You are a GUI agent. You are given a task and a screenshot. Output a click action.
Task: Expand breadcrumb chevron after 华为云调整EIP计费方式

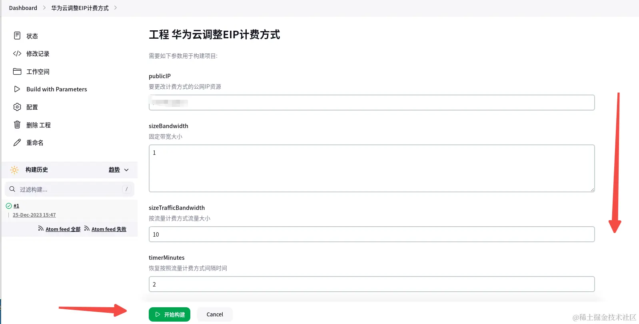point(116,8)
